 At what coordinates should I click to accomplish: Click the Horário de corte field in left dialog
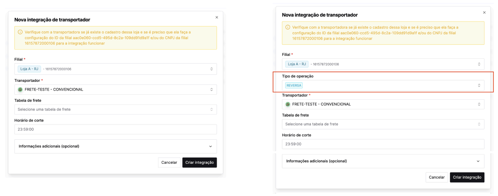point(115,129)
